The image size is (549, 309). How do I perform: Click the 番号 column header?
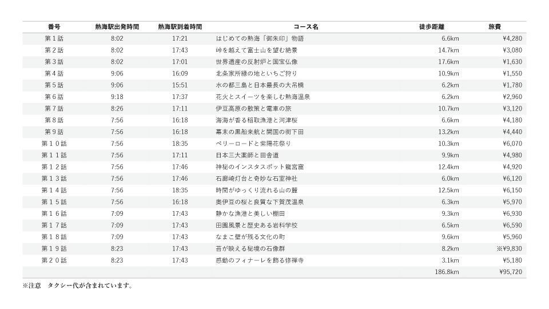coord(54,27)
